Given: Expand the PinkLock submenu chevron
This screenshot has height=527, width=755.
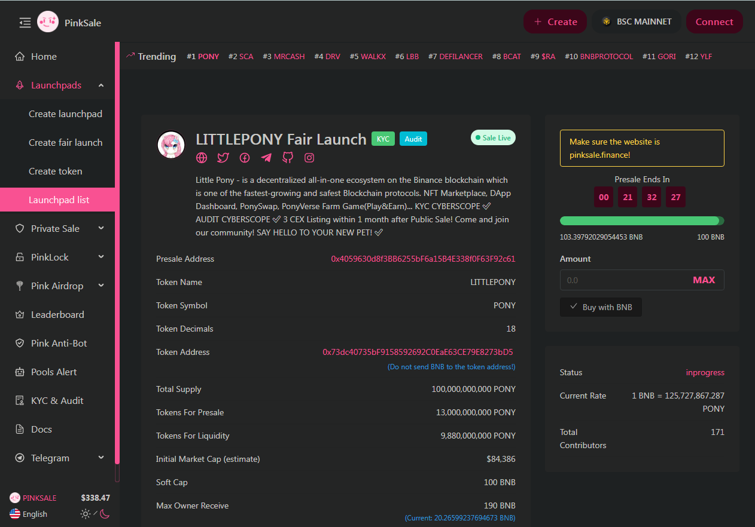Looking at the screenshot, I should click(x=101, y=257).
